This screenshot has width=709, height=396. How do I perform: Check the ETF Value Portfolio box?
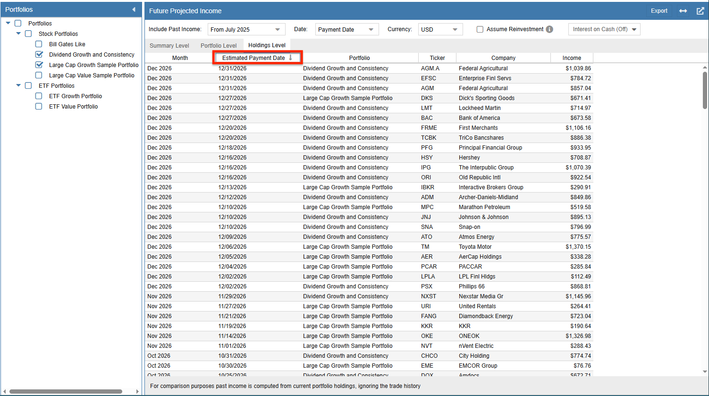(x=39, y=106)
